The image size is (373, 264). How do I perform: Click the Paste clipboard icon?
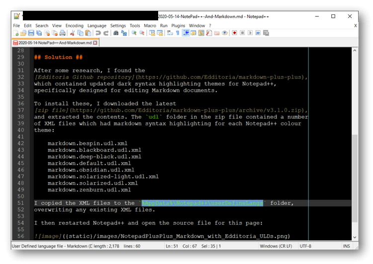pos(88,33)
